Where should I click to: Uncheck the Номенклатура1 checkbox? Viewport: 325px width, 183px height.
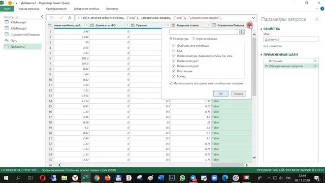[x=174, y=61]
